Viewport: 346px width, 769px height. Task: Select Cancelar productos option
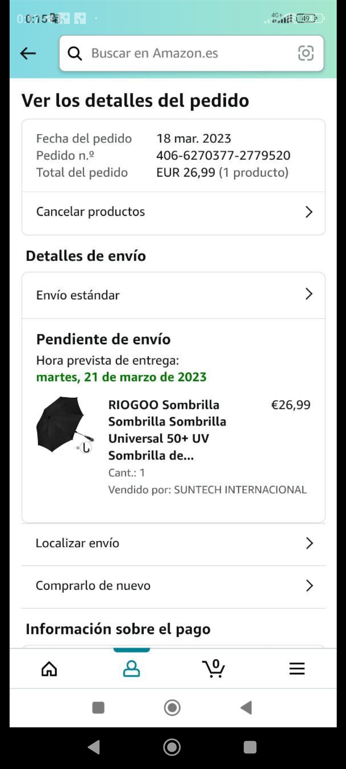point(91,212)
